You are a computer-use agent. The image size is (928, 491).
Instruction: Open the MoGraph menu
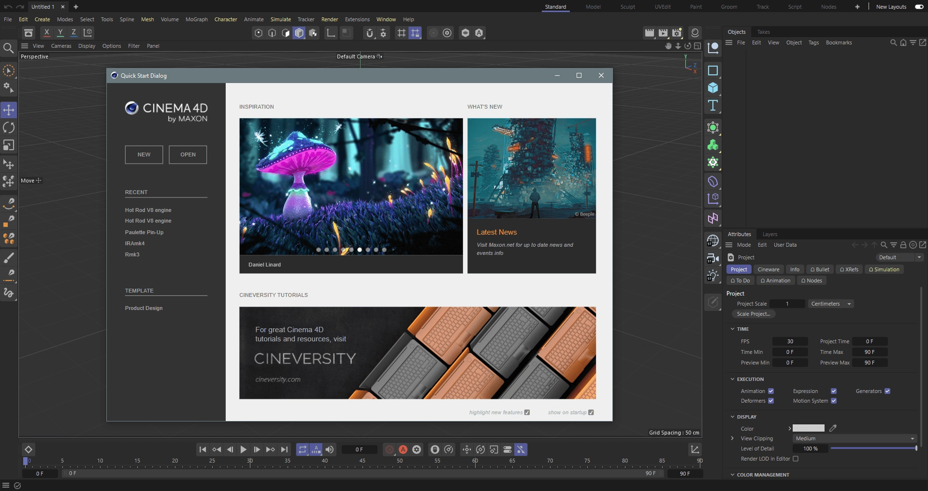(196, 19)
